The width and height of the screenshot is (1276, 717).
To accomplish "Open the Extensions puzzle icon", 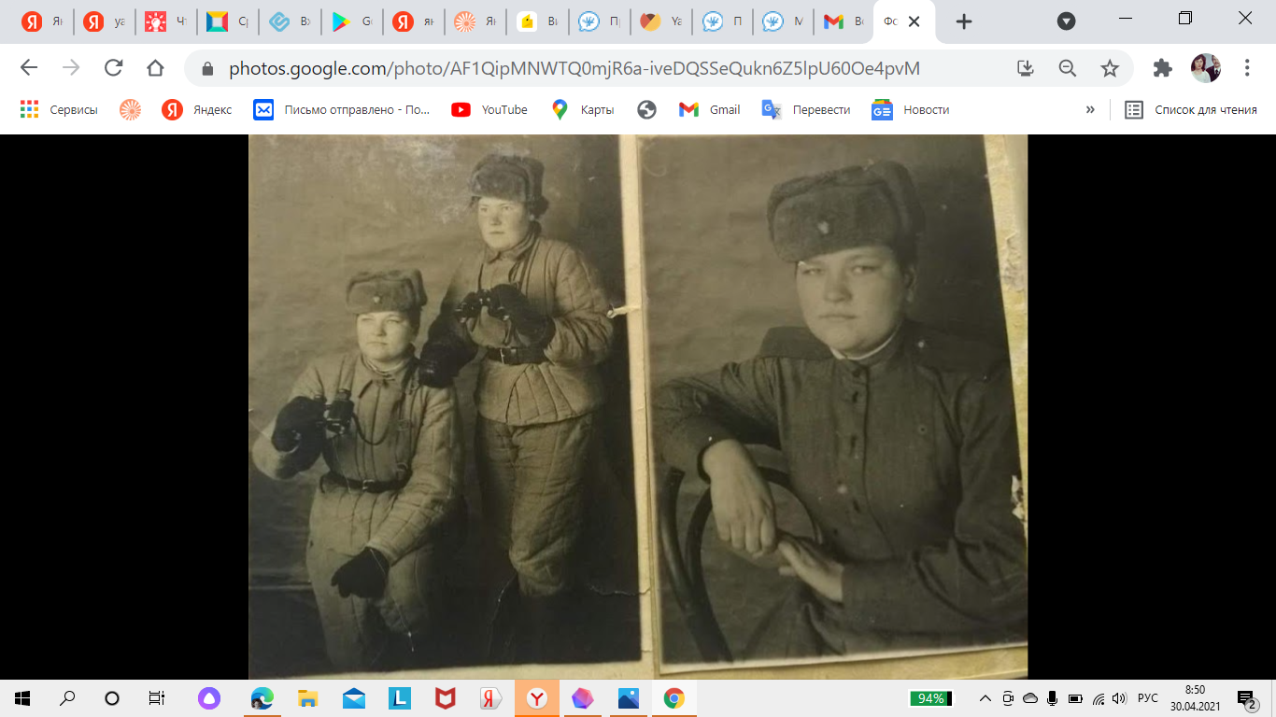I will (1162, 68).
